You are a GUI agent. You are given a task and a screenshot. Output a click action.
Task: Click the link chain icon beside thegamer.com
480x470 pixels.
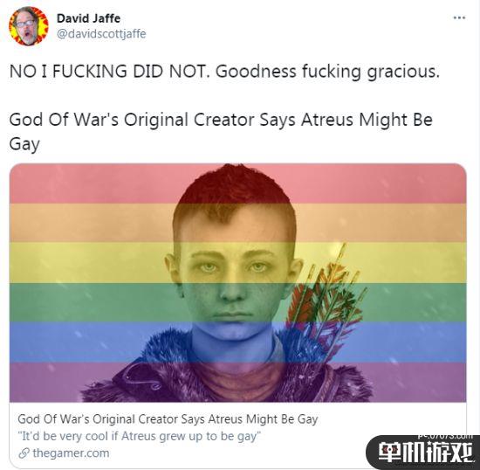[24, 453]
